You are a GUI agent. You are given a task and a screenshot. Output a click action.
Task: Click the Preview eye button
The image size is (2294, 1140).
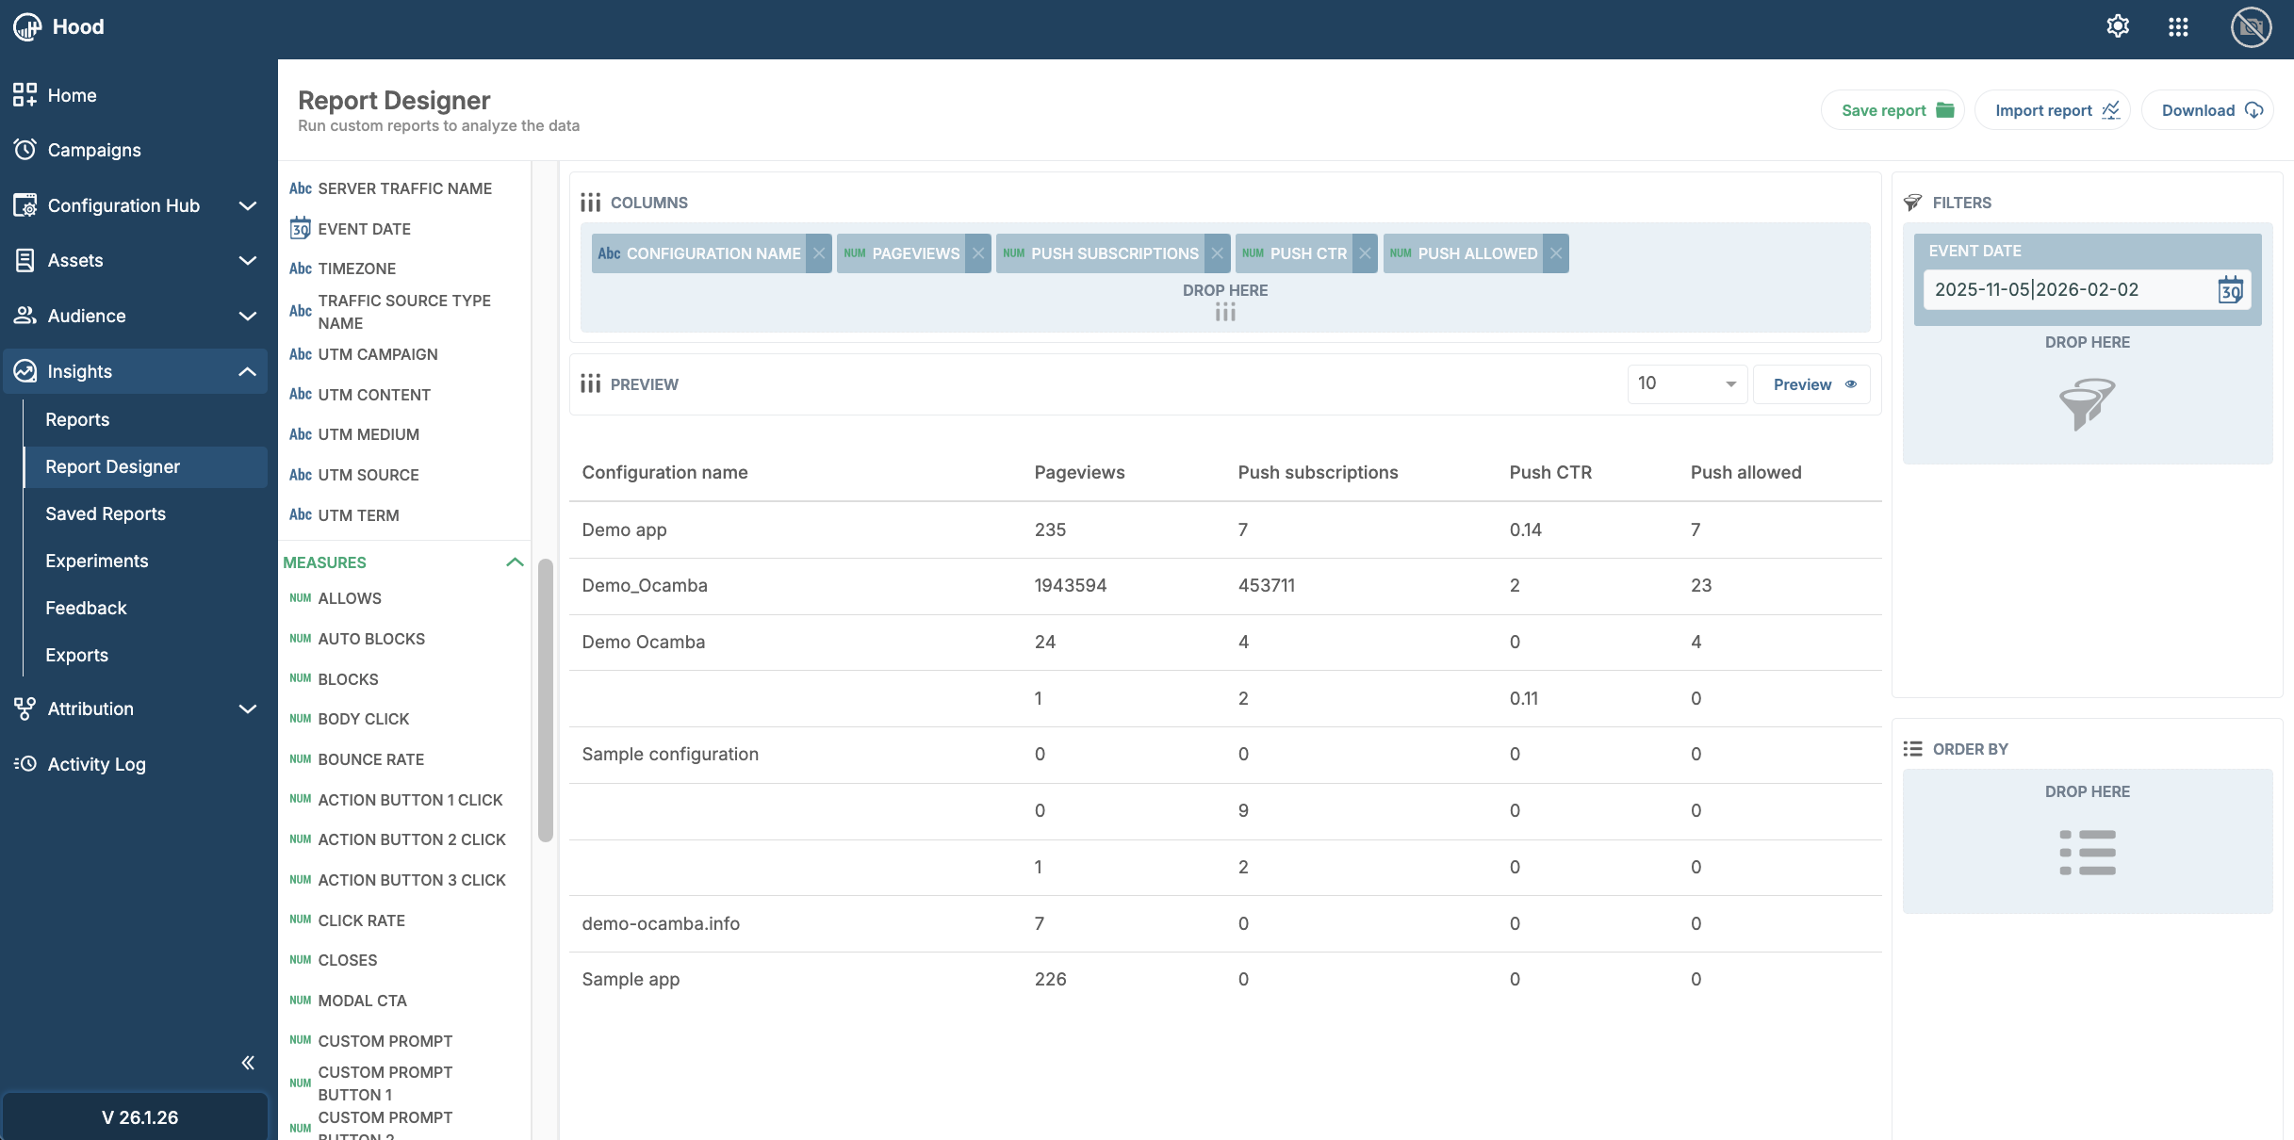pos(1811,384)
